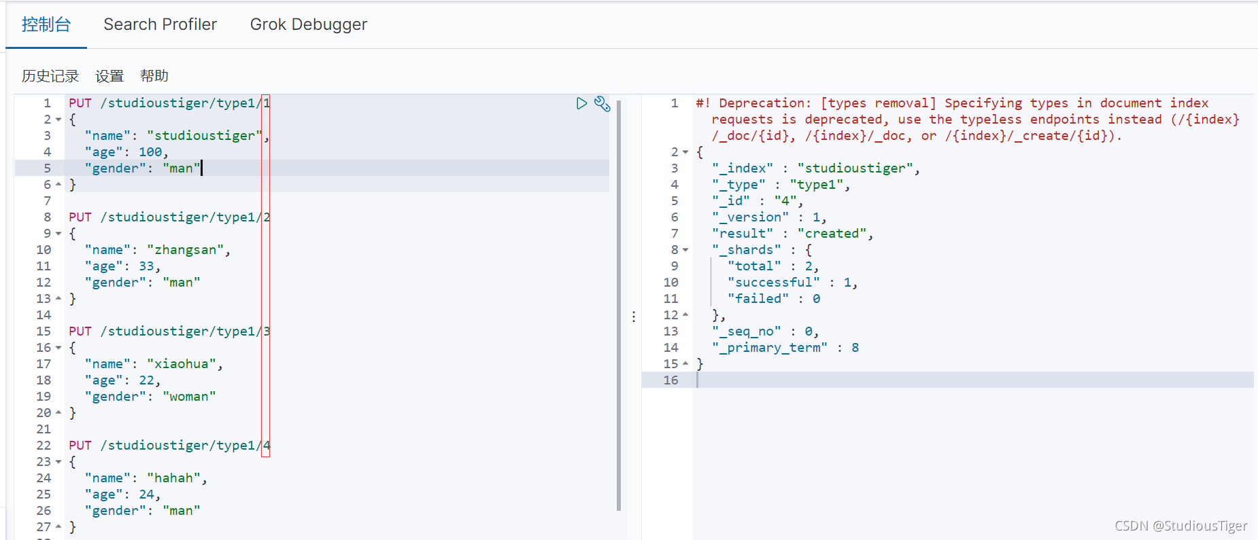The height and width of the screenshot is (540, 1258).
Task: Click the pane resize handle dots
Action: [x=634, y=317]
